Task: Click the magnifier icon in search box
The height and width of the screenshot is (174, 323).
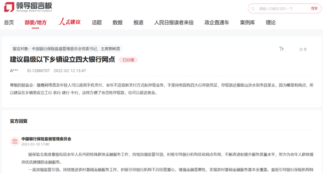Action: [253, 9]
